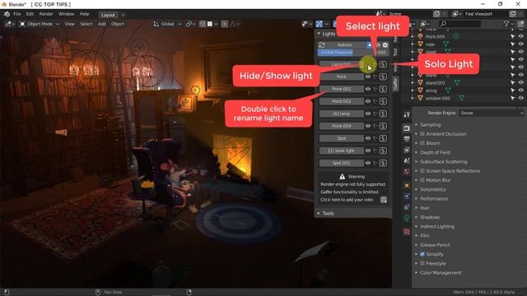
Task: Expand the Indirect Lighting panel
Action: pyautogui.click(x=437, y=227)
